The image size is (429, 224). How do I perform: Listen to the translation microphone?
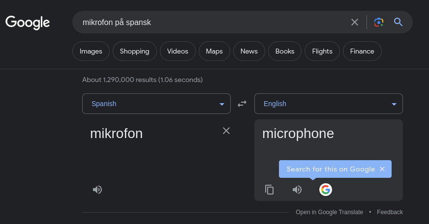click(297, 190)
